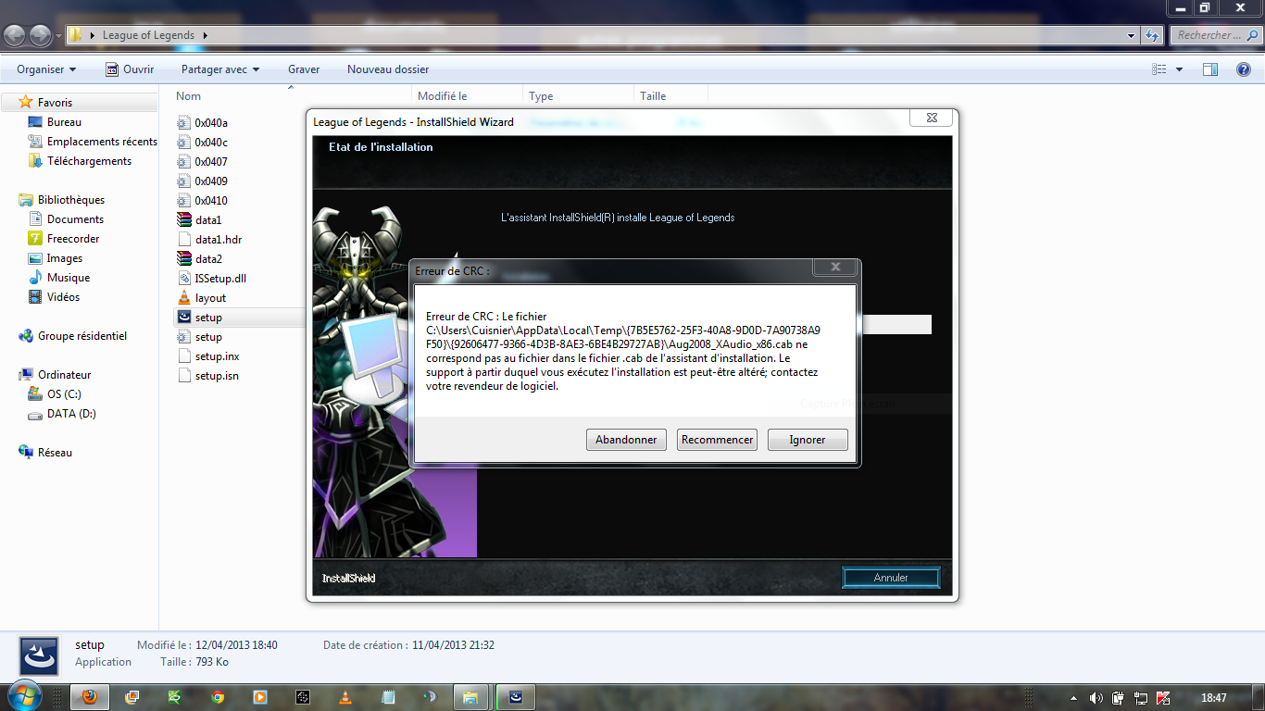Open the Documents library
1265x711 pixels.
pos(75,219)
